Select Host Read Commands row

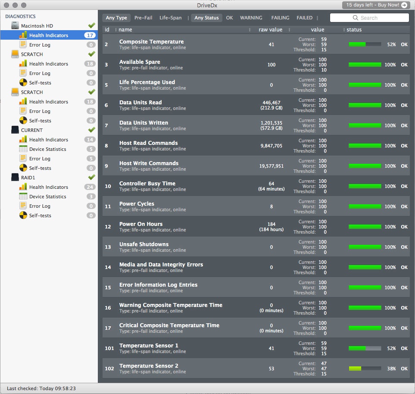pyautogui.click(x=256, y=146)
